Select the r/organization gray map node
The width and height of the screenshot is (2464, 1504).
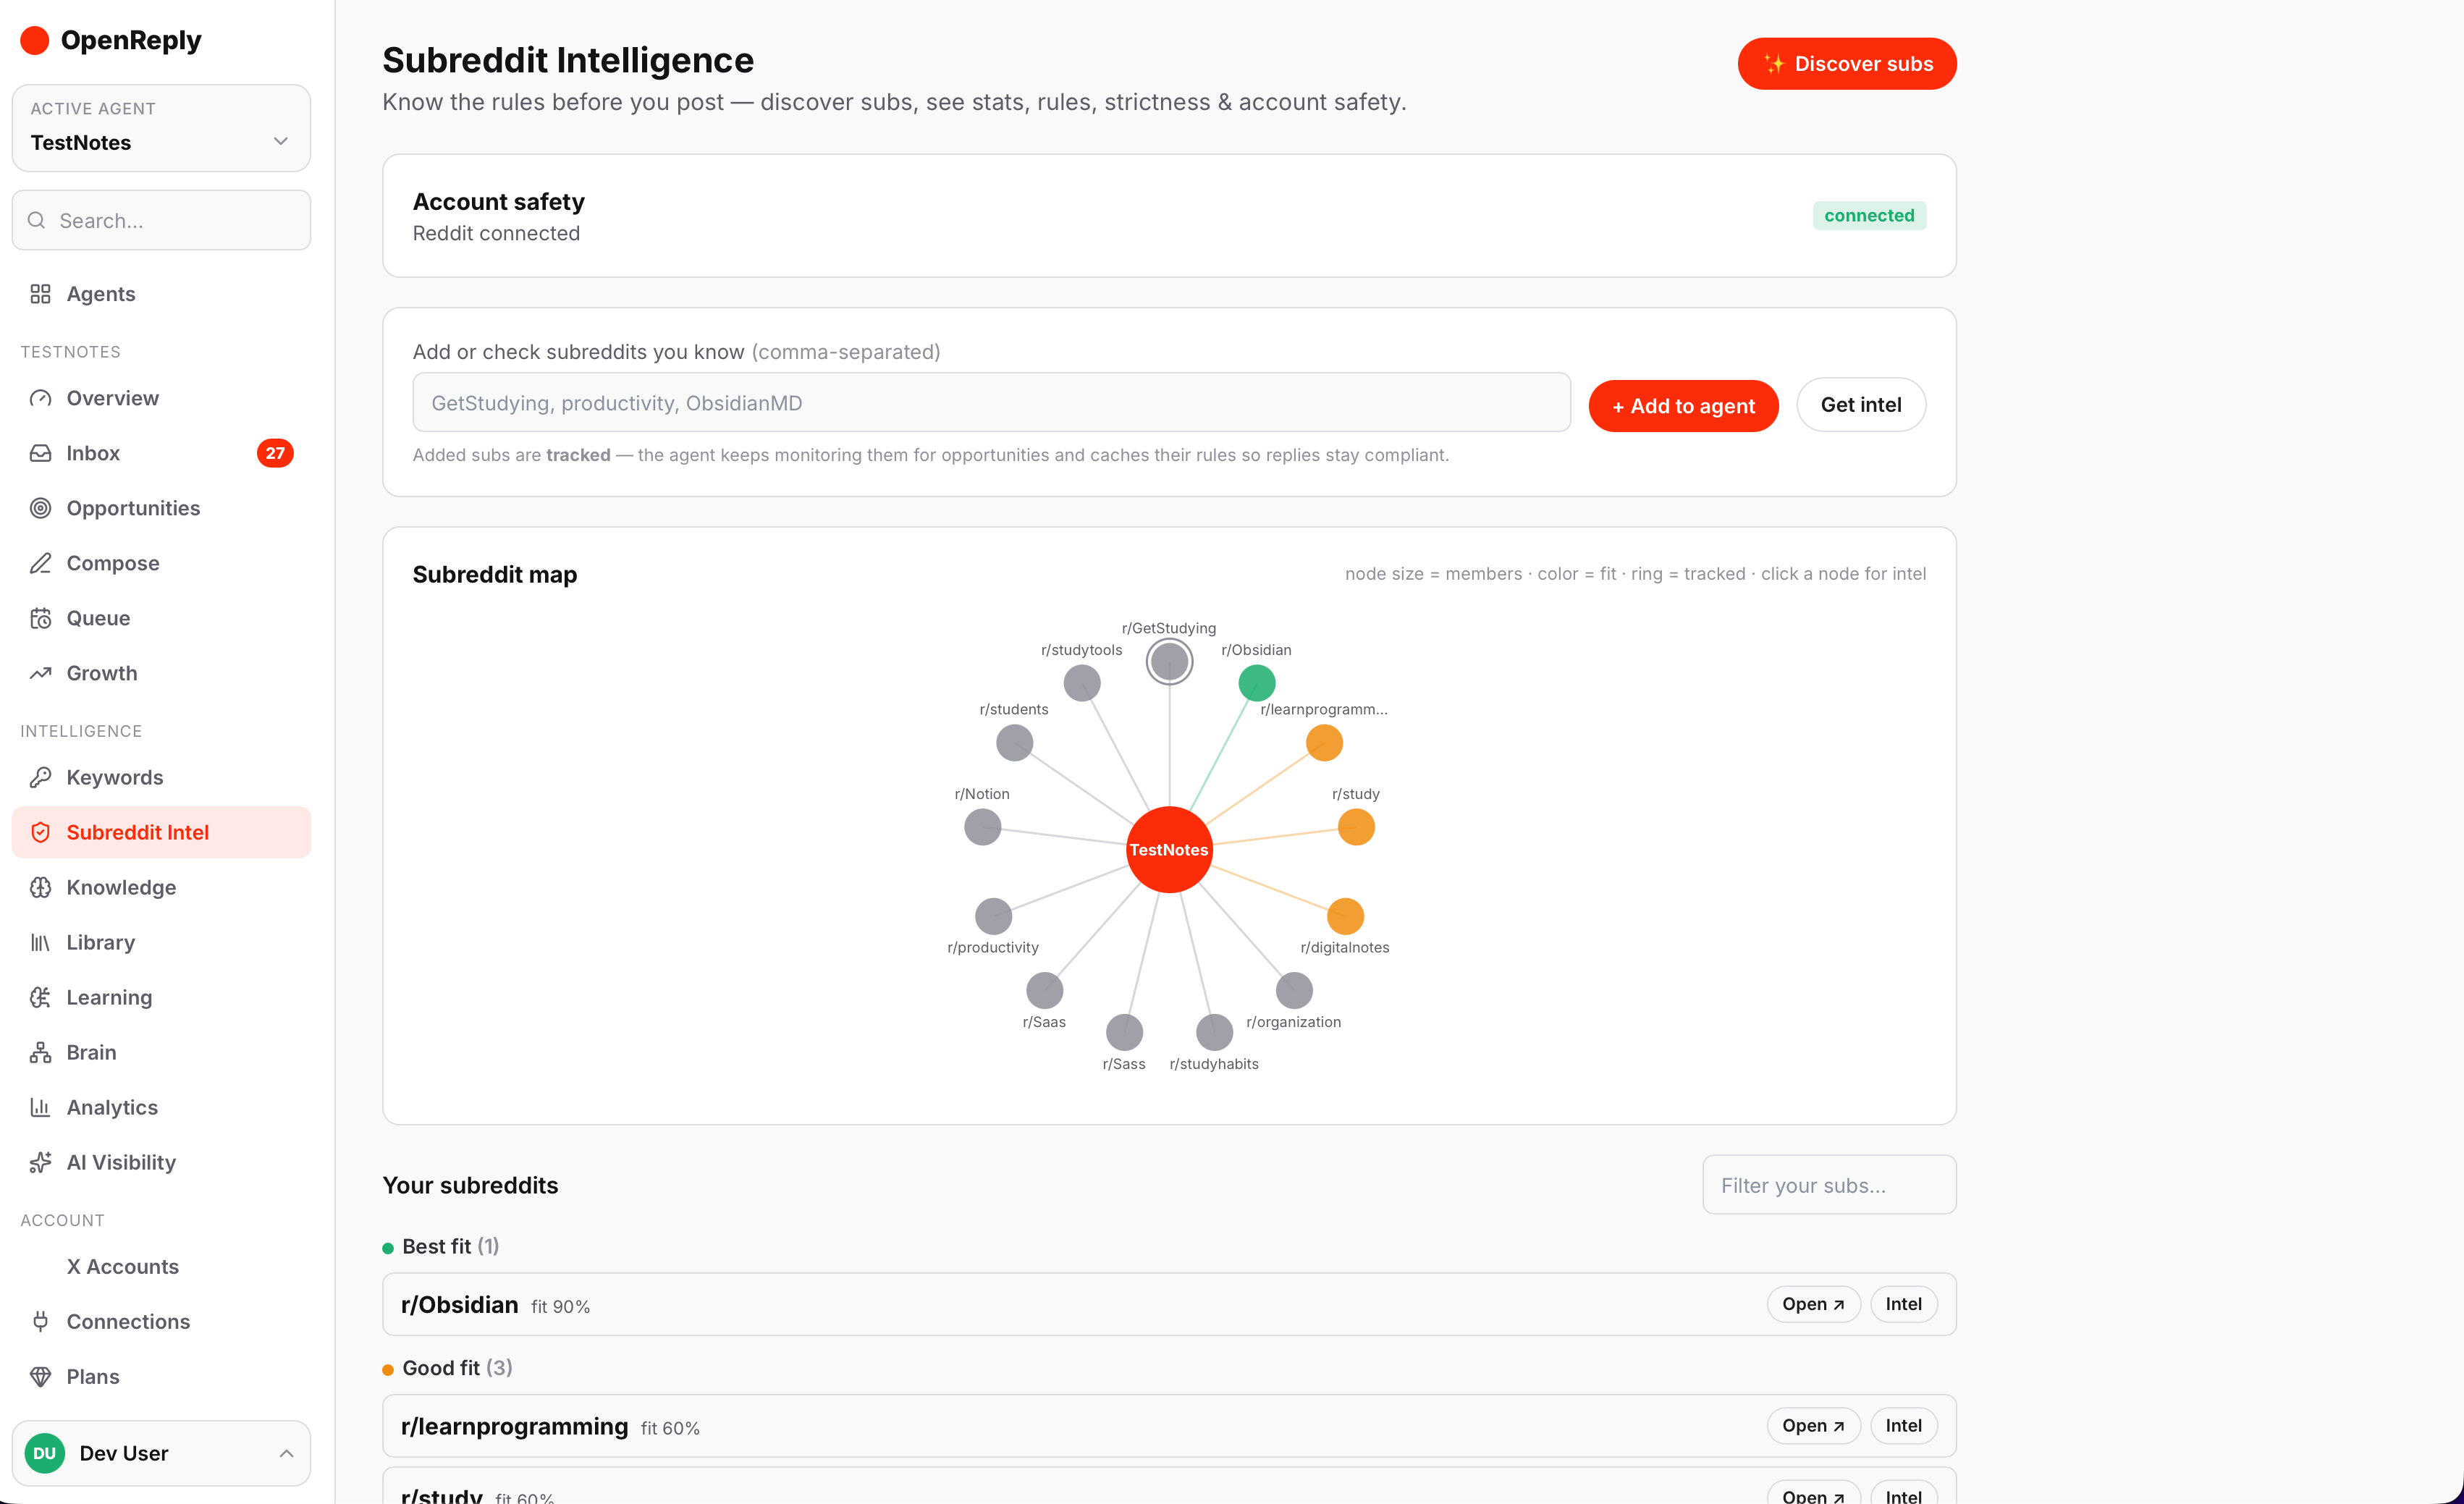click(1294, 991)
